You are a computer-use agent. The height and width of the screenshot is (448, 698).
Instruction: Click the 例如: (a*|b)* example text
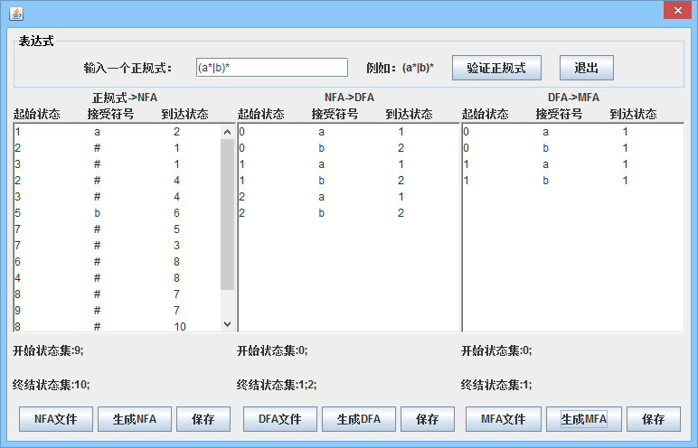pyautogui.click(x=400, y=68)
